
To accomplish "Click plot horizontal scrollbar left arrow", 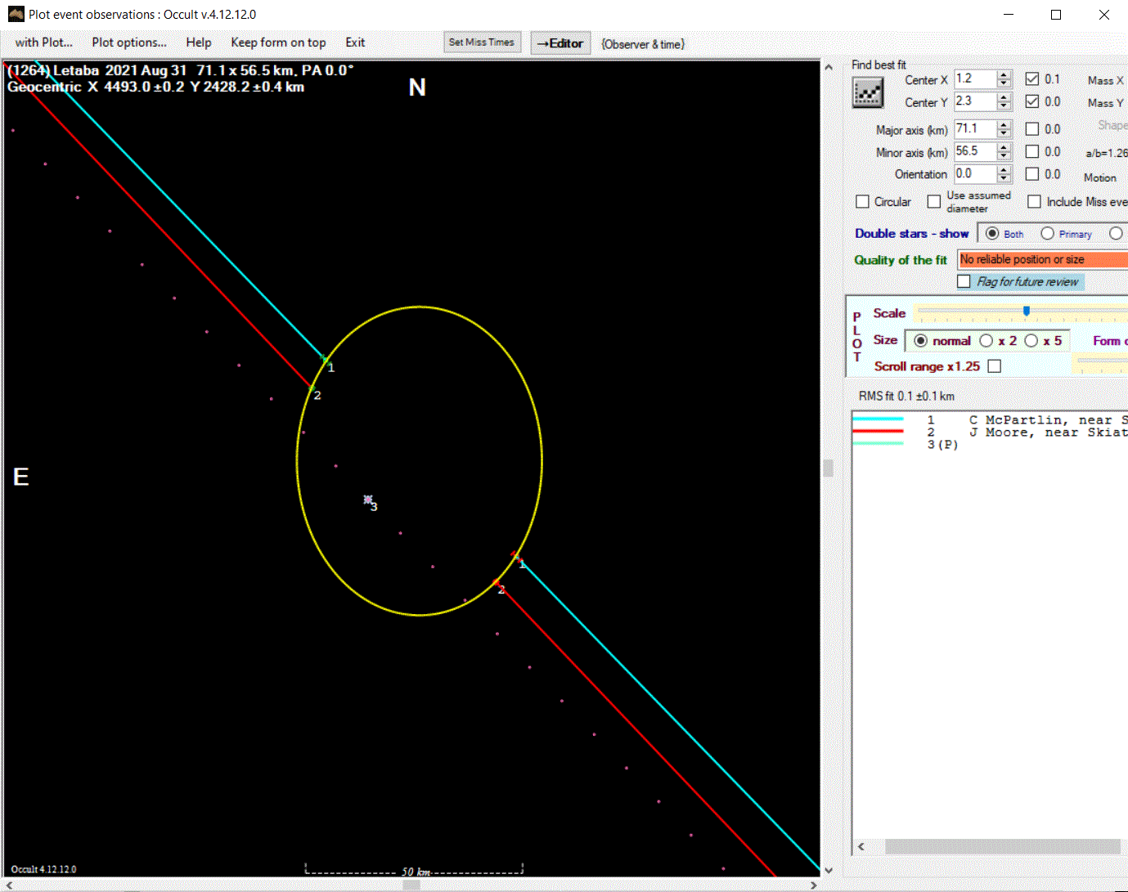I will tap(8, 885).
